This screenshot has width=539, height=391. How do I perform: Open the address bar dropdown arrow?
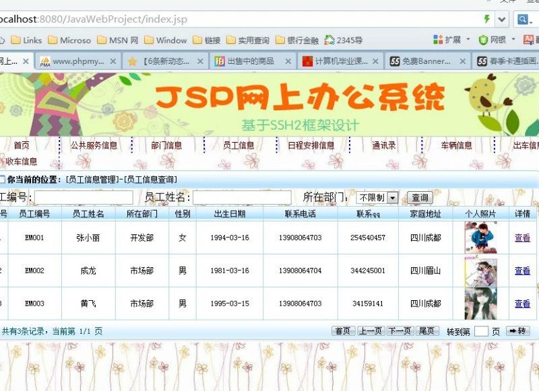(x=501, y=20)
